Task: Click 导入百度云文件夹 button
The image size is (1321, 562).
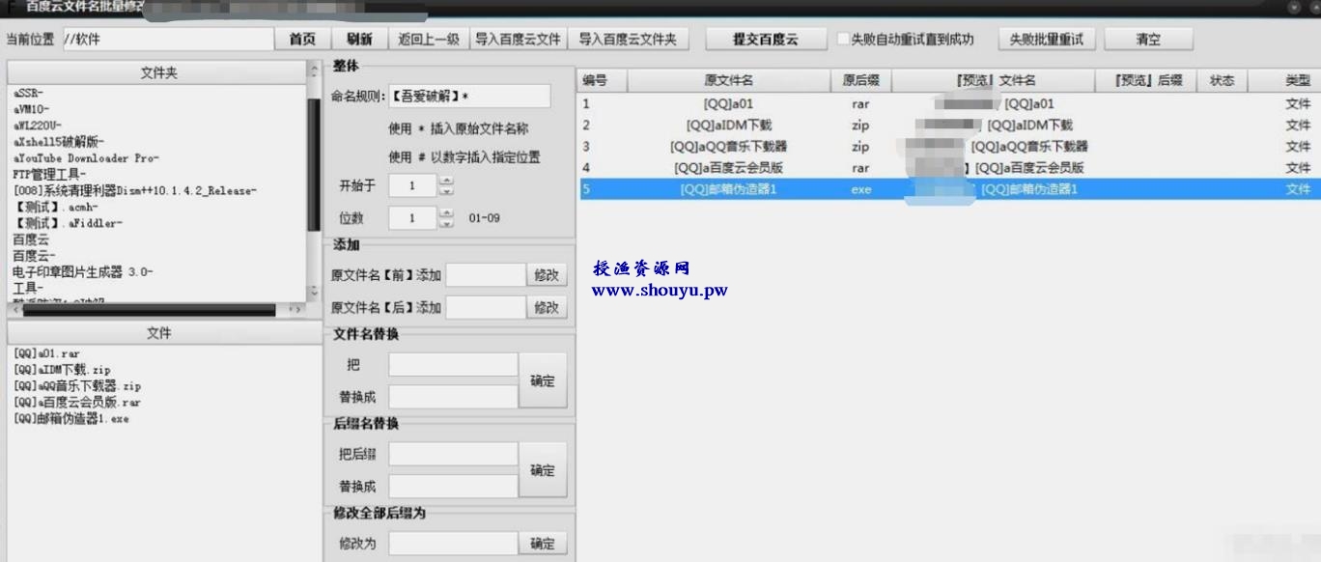Action: (628, 40)
